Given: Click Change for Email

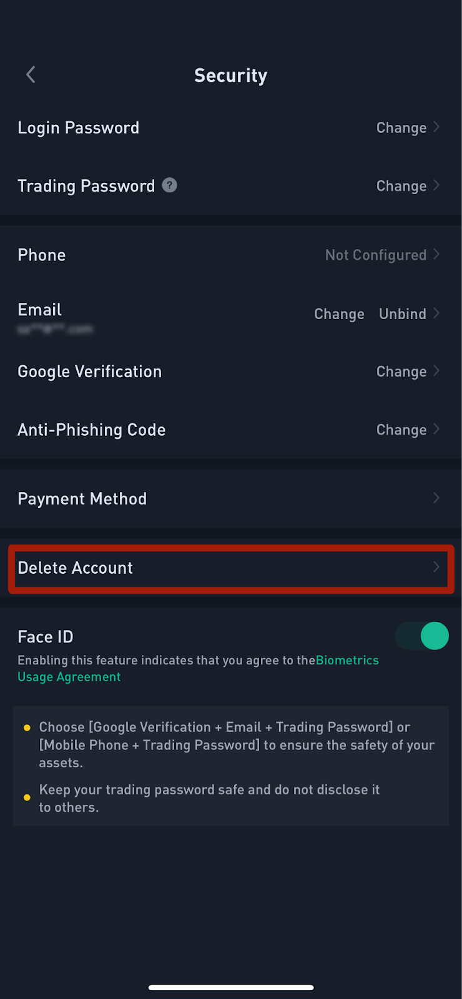Looking at the screenshot, I should 339,314.
